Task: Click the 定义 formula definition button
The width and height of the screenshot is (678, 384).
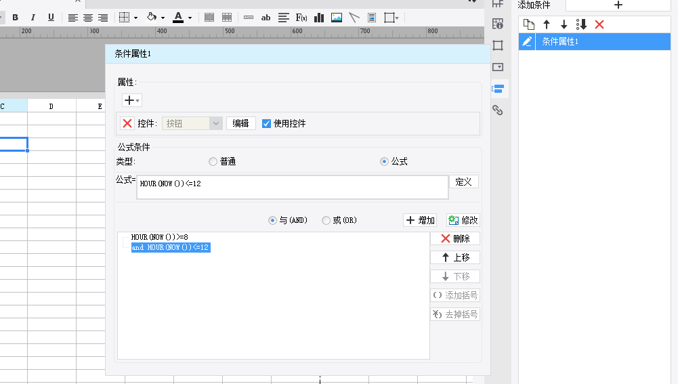Action: (464, 182)
